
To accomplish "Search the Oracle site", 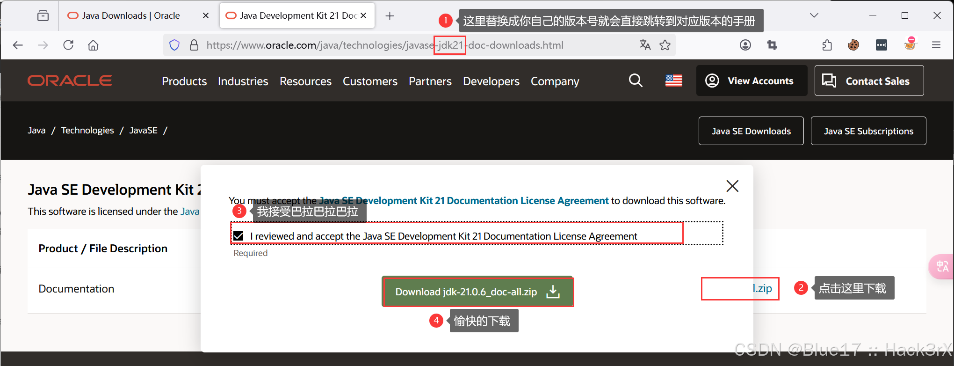I will point(636,81).
